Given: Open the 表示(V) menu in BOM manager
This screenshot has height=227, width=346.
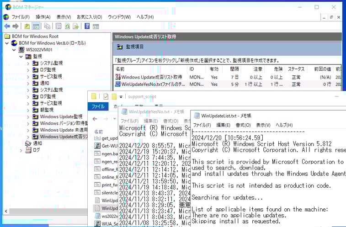Looking at the screenshot, I should (64, 17).
